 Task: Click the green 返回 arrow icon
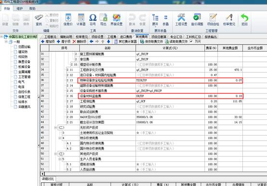[x=244, y=19]
